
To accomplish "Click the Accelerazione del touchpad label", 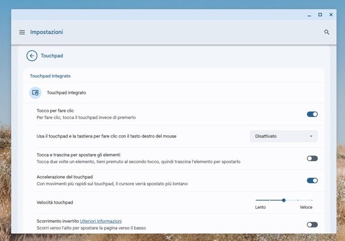I will tap(64, 177).
